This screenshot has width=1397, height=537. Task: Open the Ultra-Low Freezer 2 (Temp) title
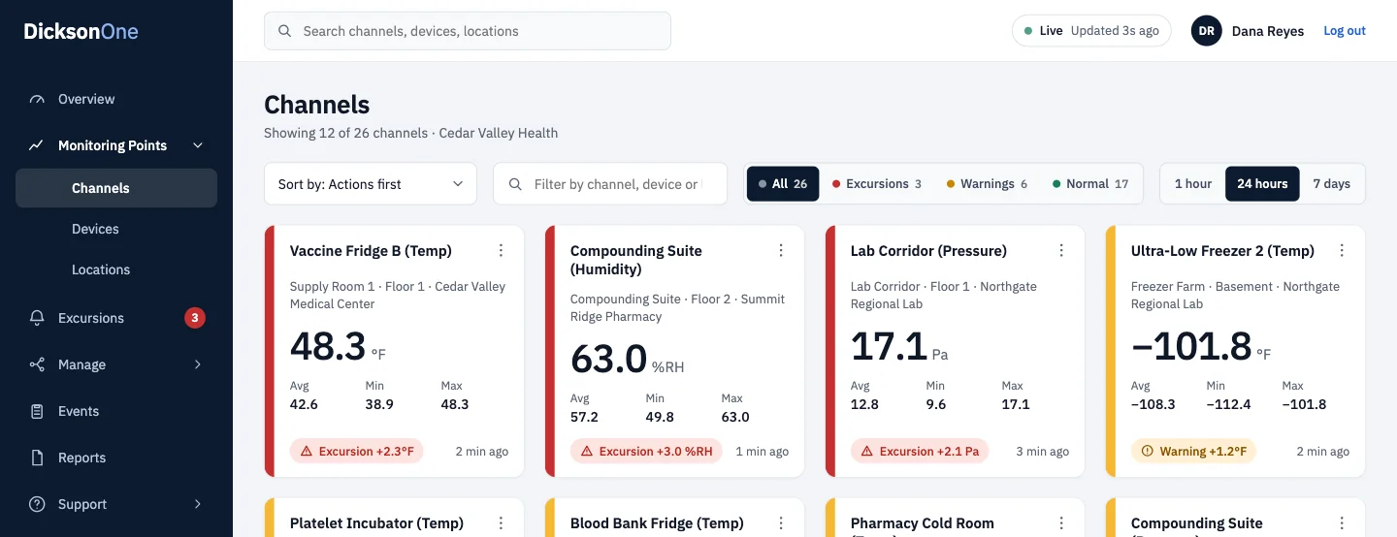(1222, 251)
